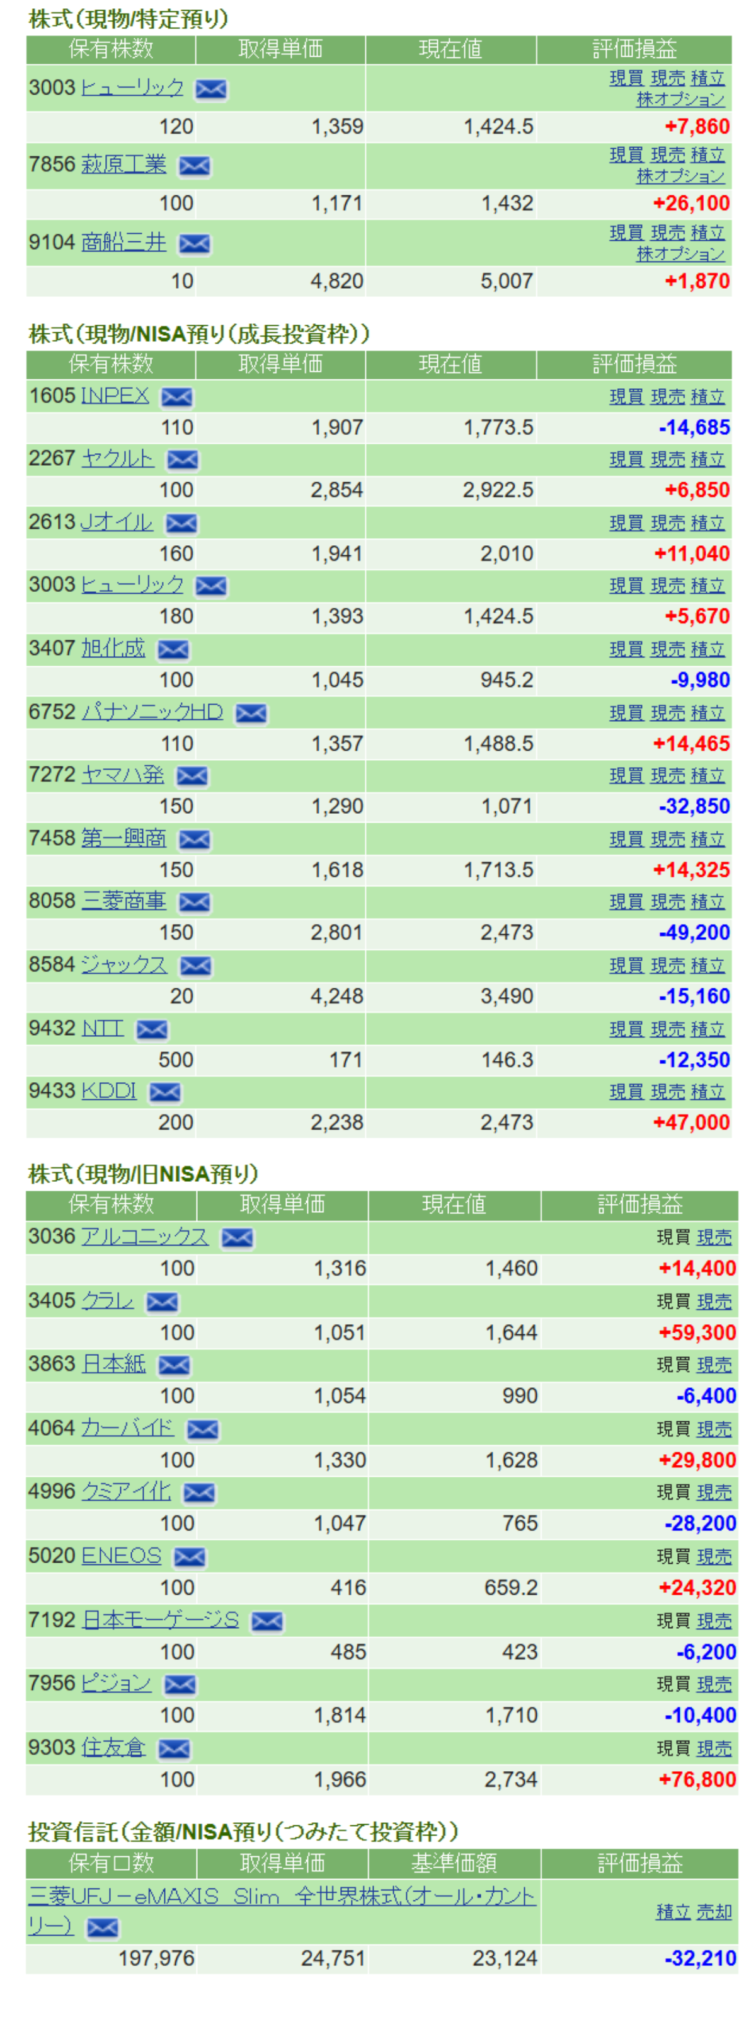The width and height of the screenshot is (756, 2017).
Task: Open the ヤマハ発 stock detail link
Action: pos(123,775)
